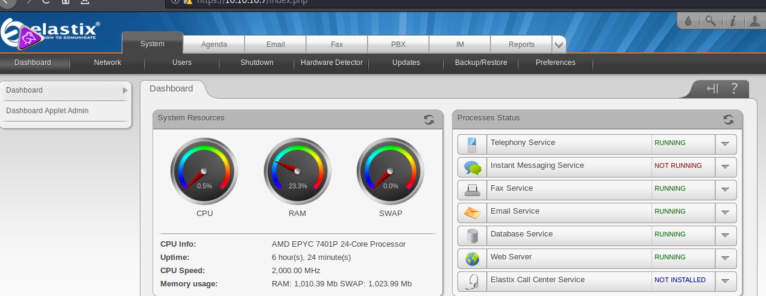
Task: Click the SWAP gauge
Action: 390,172
